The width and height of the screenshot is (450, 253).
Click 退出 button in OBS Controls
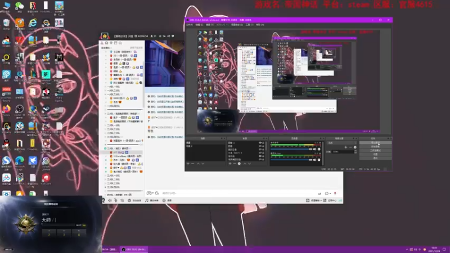point(375,158)
